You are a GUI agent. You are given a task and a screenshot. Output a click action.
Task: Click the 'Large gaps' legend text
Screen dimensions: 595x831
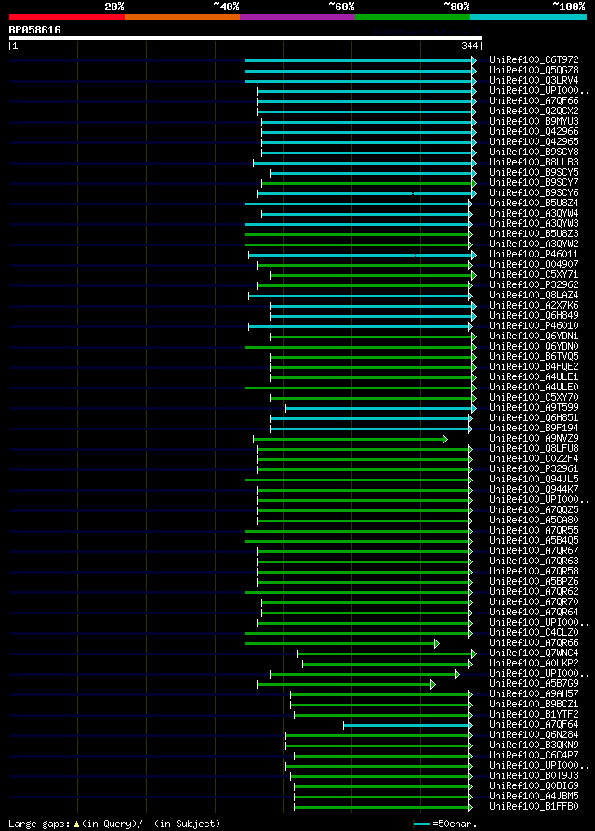pos(38,824)
